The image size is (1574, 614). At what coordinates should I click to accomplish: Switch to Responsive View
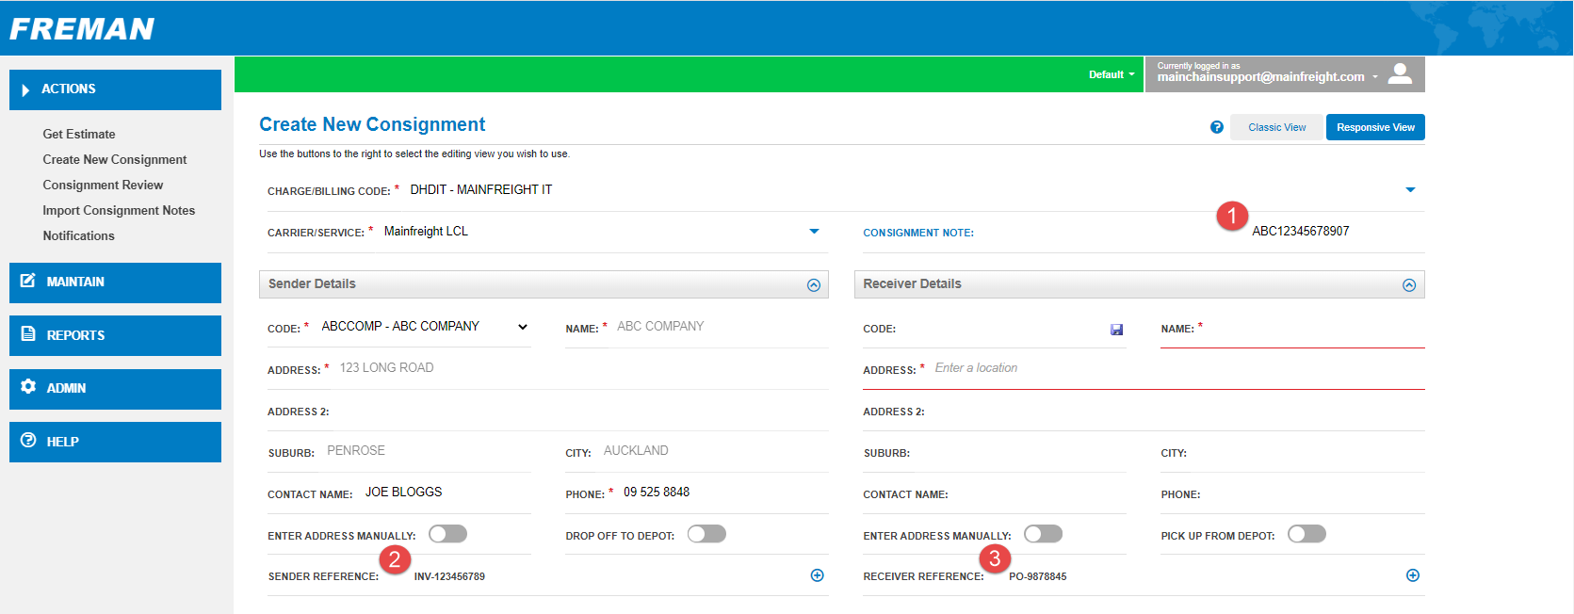[x=1375, y=127]
